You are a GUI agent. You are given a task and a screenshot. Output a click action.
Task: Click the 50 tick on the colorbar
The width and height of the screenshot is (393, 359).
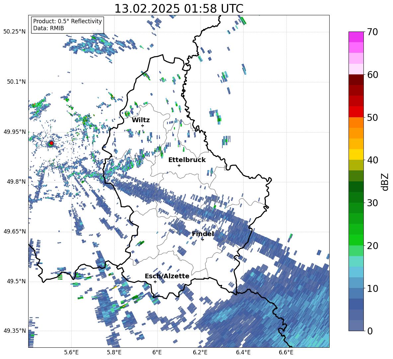click(x=372, y=117)
